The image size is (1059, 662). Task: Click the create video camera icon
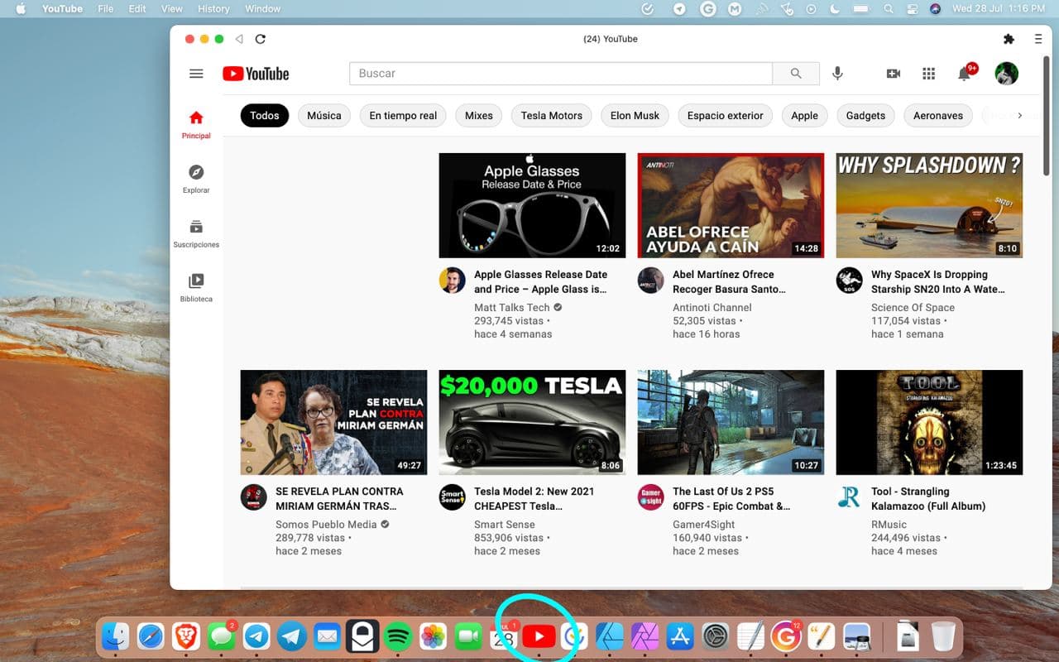click(x=893, y=74)
